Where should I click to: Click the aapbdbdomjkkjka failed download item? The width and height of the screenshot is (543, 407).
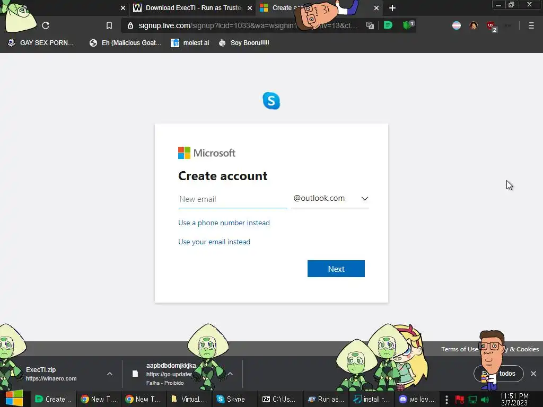(x=173, y=374)
